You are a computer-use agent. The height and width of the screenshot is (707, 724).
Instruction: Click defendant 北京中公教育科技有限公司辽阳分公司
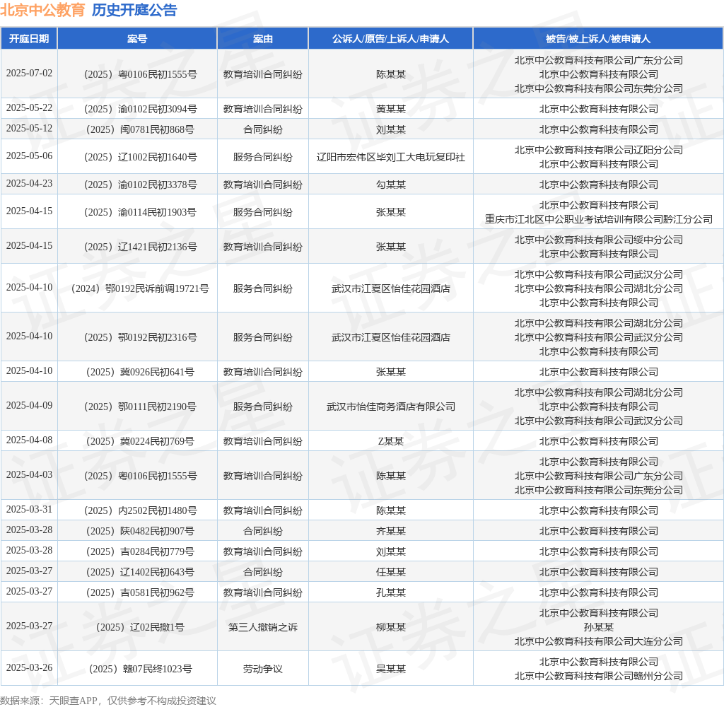(x=598, y=150)
